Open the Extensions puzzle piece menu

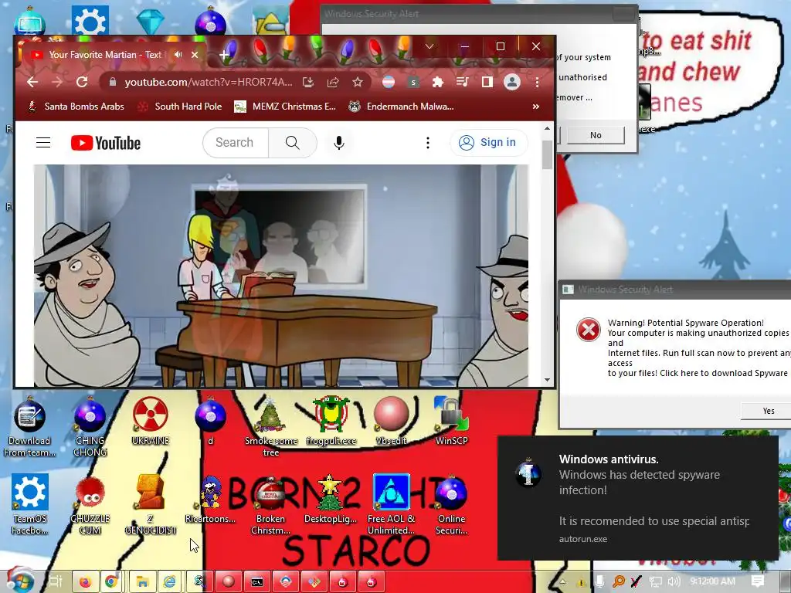437,82
